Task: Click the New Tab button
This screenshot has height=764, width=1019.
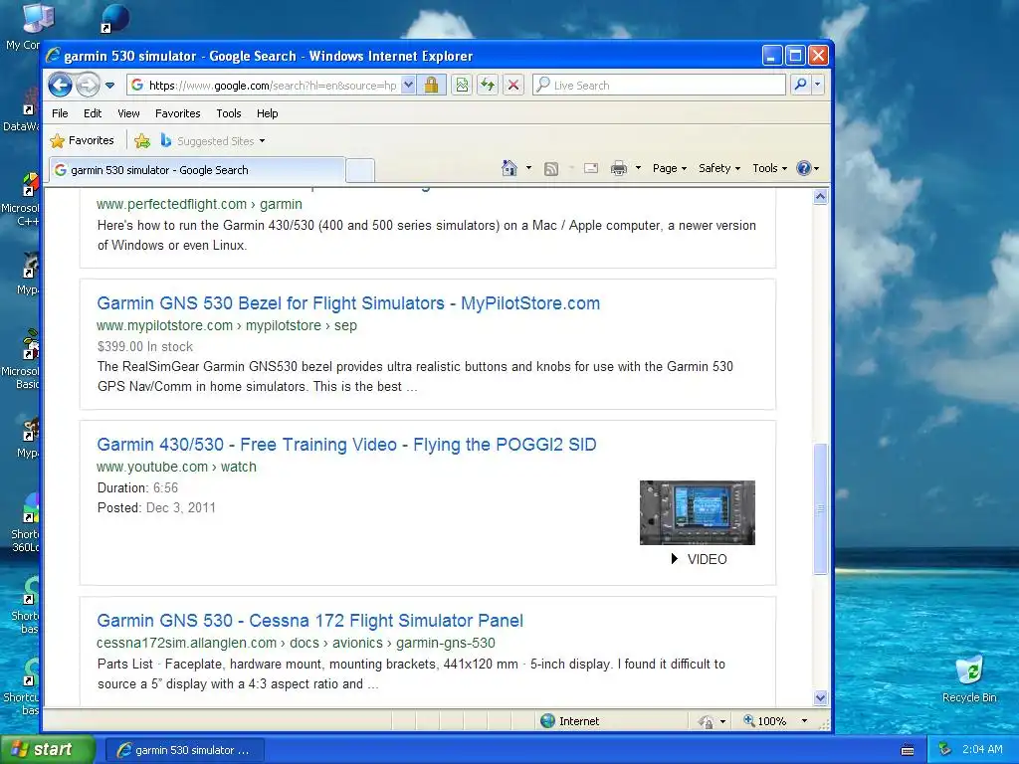Action: click(360, 170)
